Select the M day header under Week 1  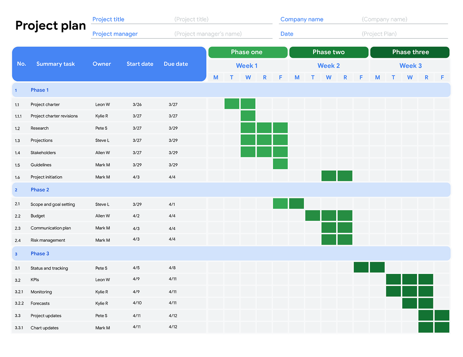215,77
